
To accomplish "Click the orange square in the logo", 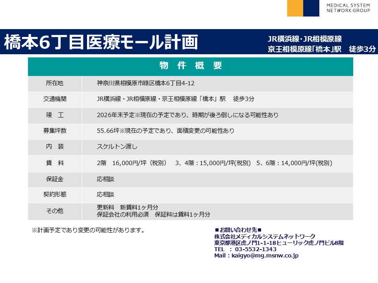I will pos(295,8).
